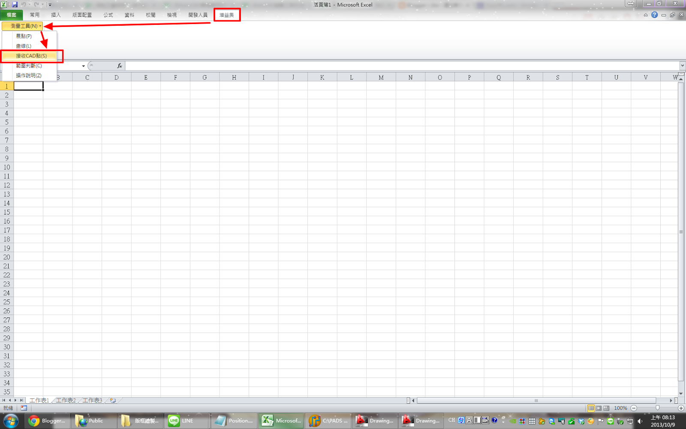
Task: Click the macro record icon in status bar
Action: coord(24,408)
